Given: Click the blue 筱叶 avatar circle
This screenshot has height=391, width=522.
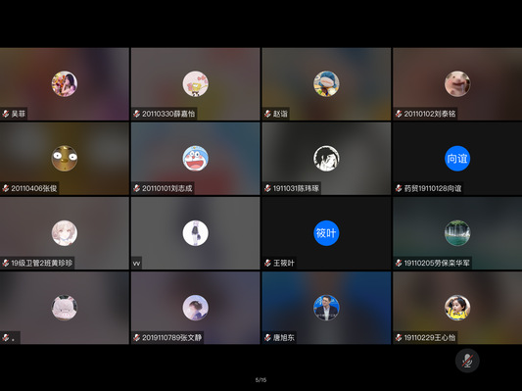Looking at the screenshot, I should point(326,233).
